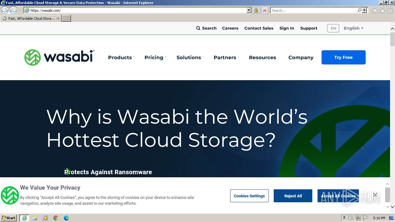The width and height of the screenshot is (395, 222).
Task: Expand the Solutions menu
Action: [190, 57]
